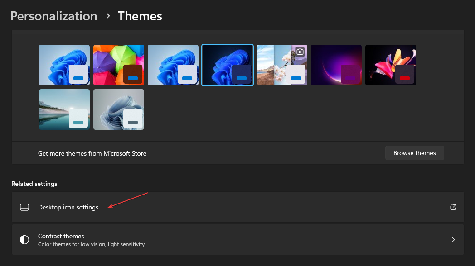Apply the multicolor geometric theme
This screenshot has width=475, height=266.
(x=118, y=65)
